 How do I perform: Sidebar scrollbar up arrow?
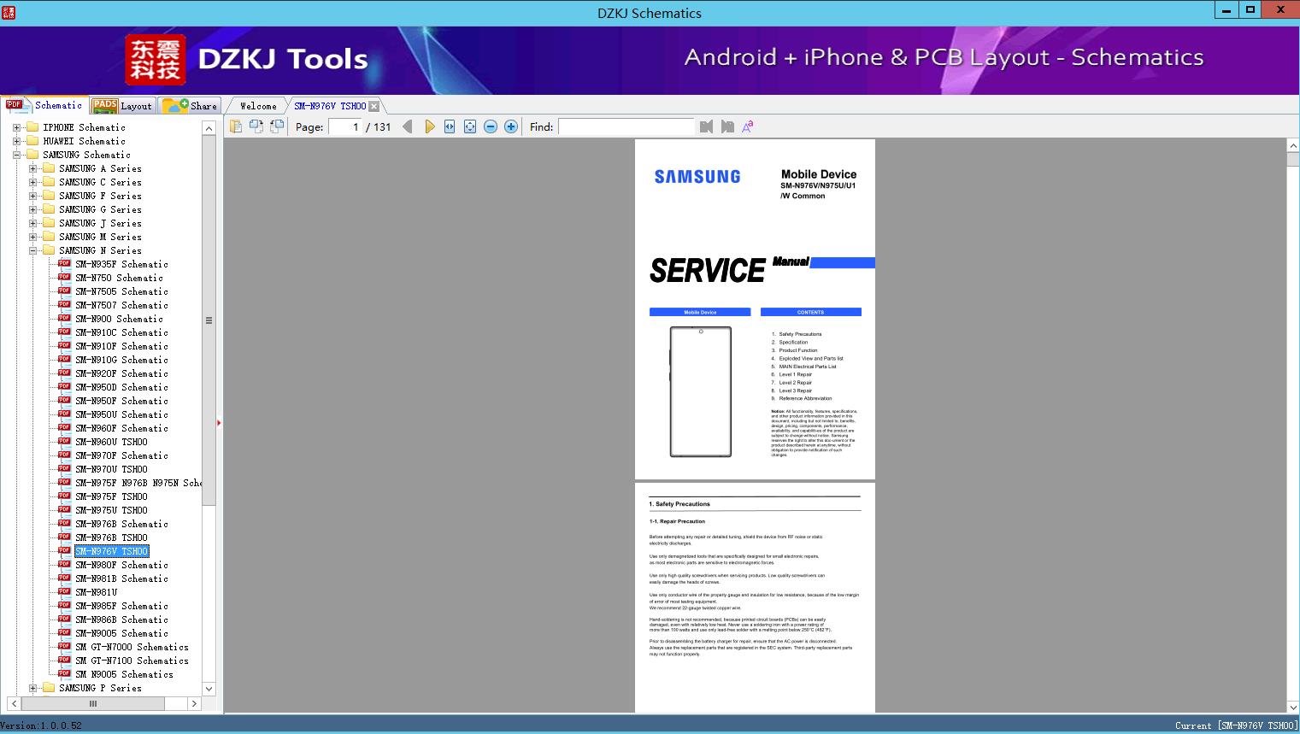point(209,128)
